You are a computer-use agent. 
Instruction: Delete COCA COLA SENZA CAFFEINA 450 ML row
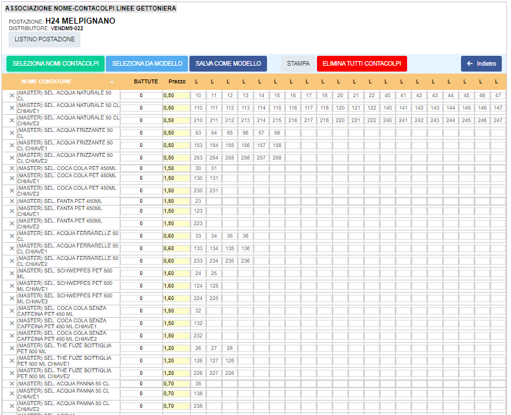(12, 311)
